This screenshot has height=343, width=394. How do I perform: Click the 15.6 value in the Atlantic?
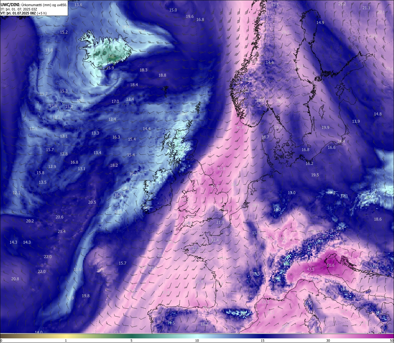tap(53, 106)
